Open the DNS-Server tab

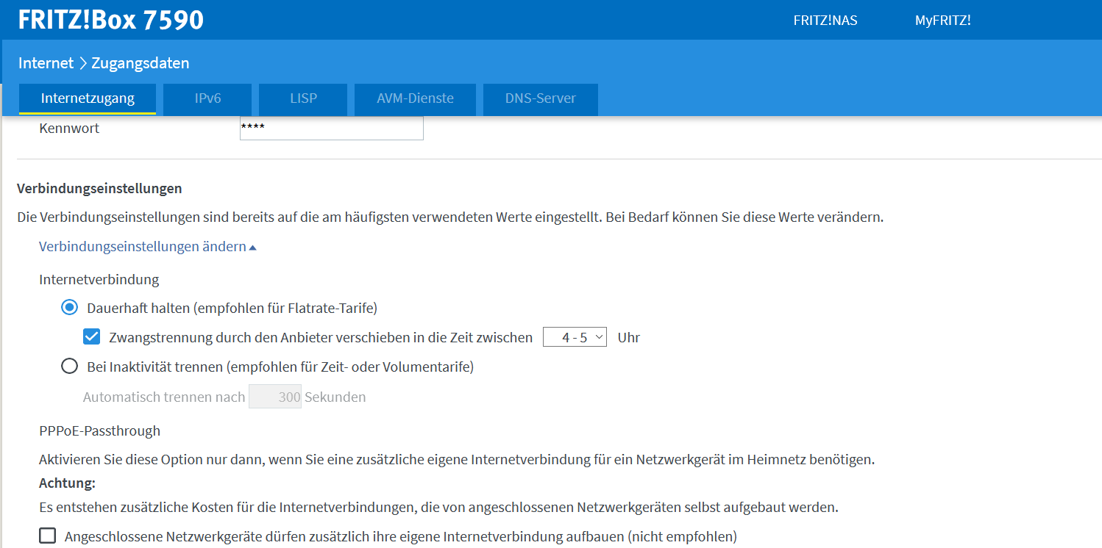pos(540,98)
